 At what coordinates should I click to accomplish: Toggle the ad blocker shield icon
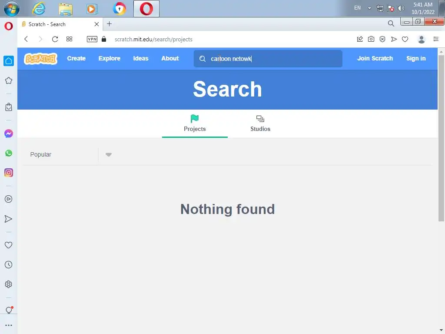click(x=382, y=39)
